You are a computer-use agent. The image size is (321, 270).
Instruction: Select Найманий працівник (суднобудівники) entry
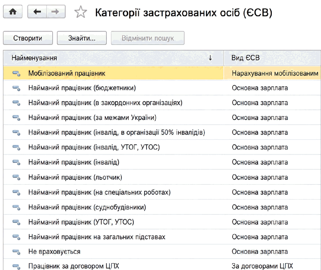pyautogui.click(x=87, y=207)
